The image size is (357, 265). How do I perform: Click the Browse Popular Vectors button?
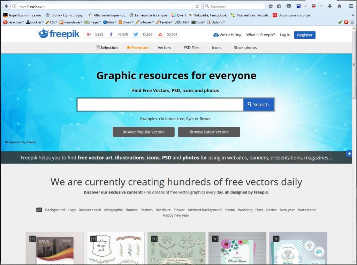tap(143, 132)
